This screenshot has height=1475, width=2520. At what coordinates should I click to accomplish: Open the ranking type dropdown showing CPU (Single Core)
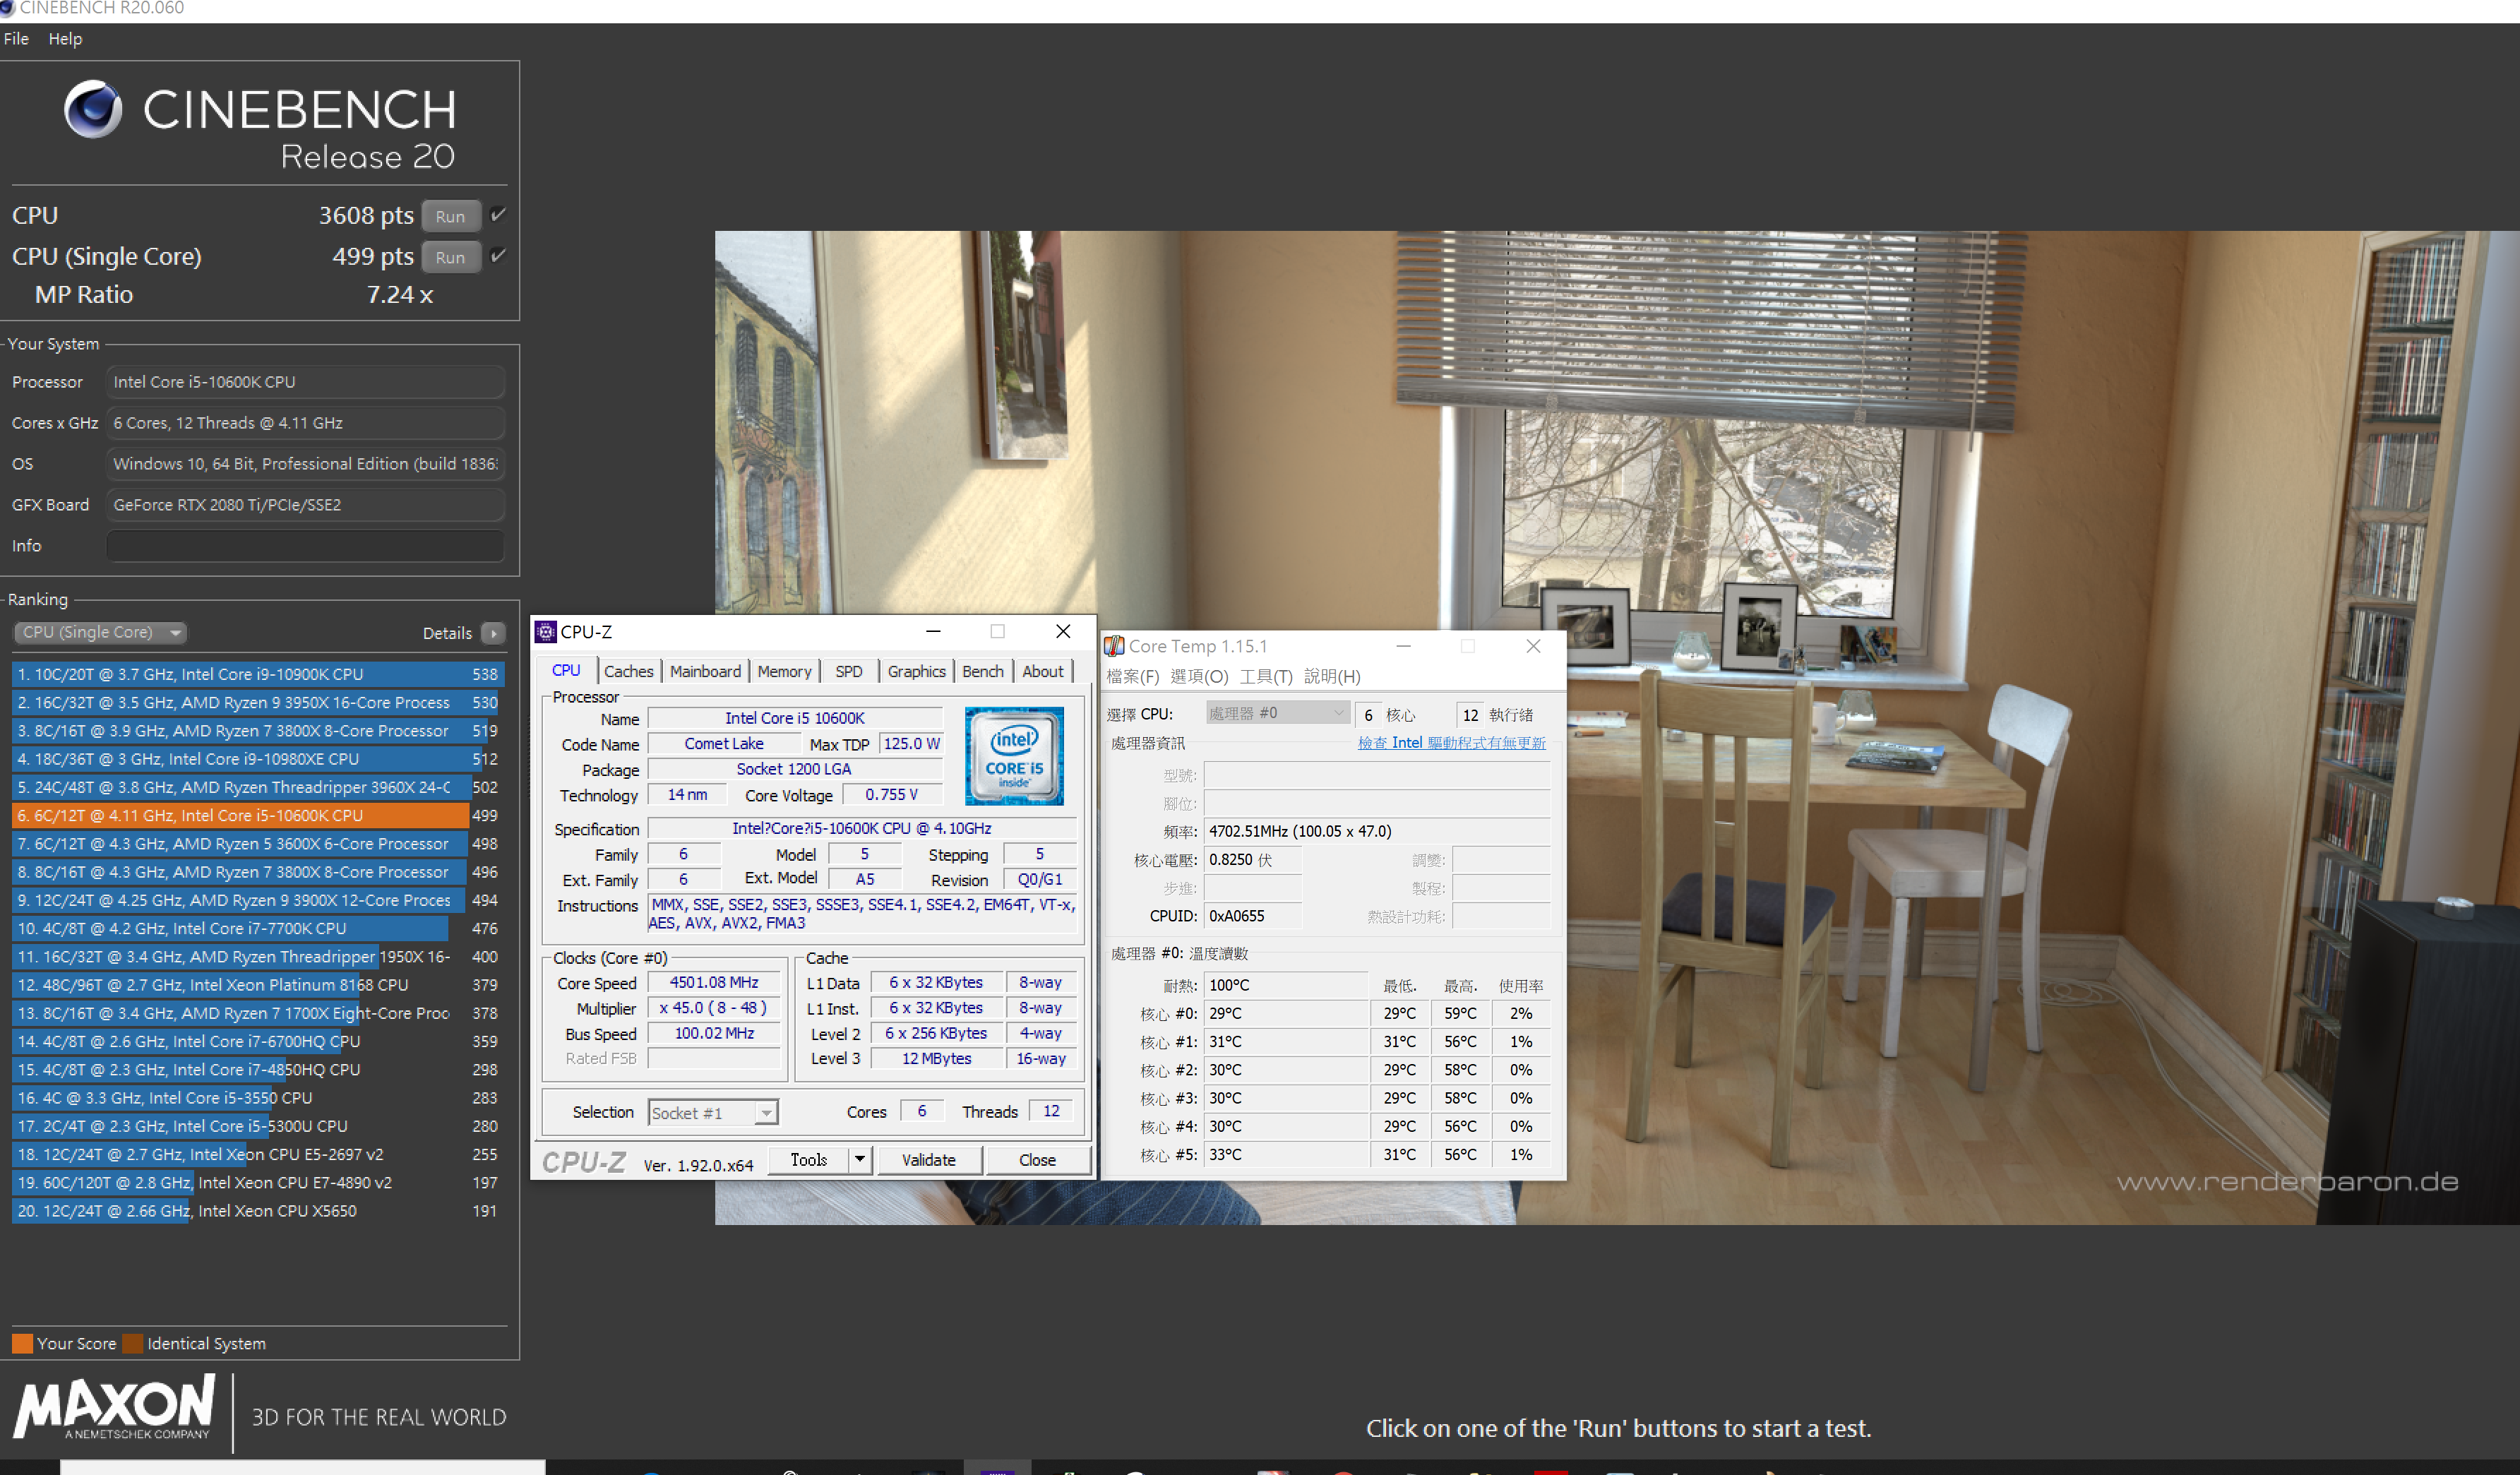click(x=100, y=632)
